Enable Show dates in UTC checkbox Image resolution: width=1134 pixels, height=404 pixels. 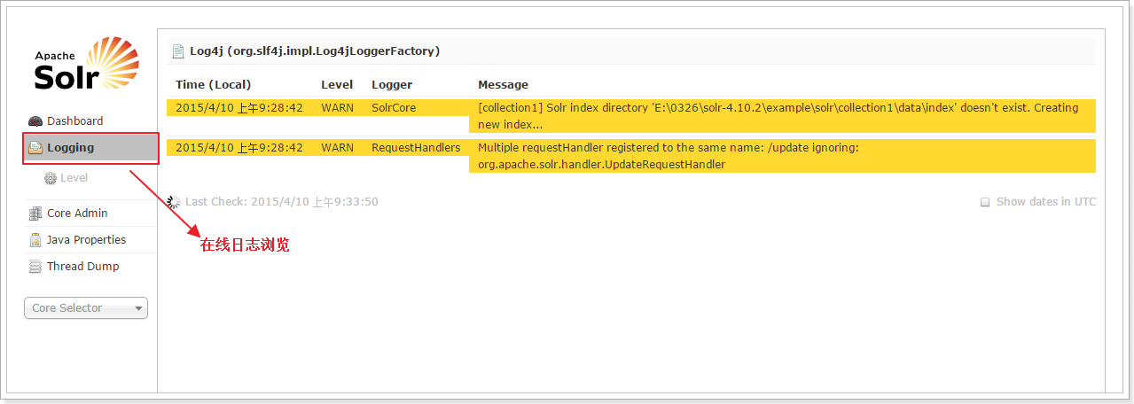tap(985, 202)
